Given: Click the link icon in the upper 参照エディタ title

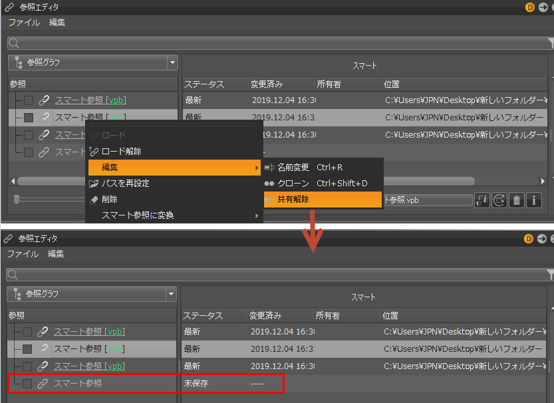Looking at the screenshot, I should click(9, 7).
